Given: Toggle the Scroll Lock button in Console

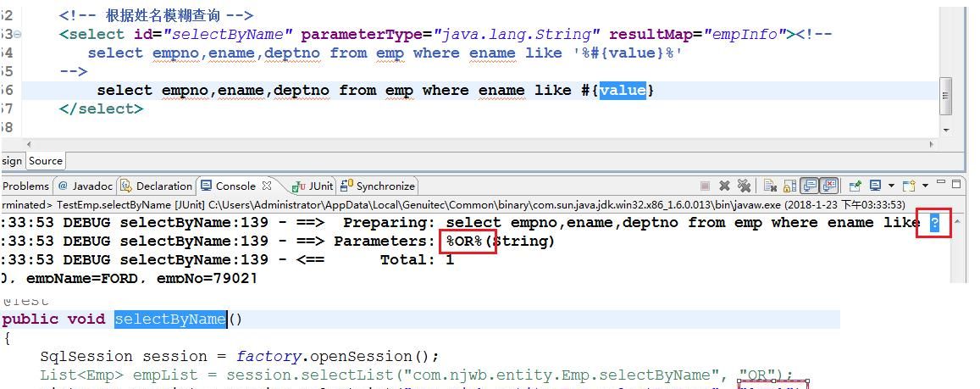Looking at the screenshot, I should point(789,186).
